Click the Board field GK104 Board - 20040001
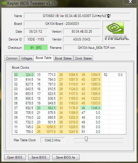This screenshot has width=138, height=163. pyautogui.click(x=62, y=24)
